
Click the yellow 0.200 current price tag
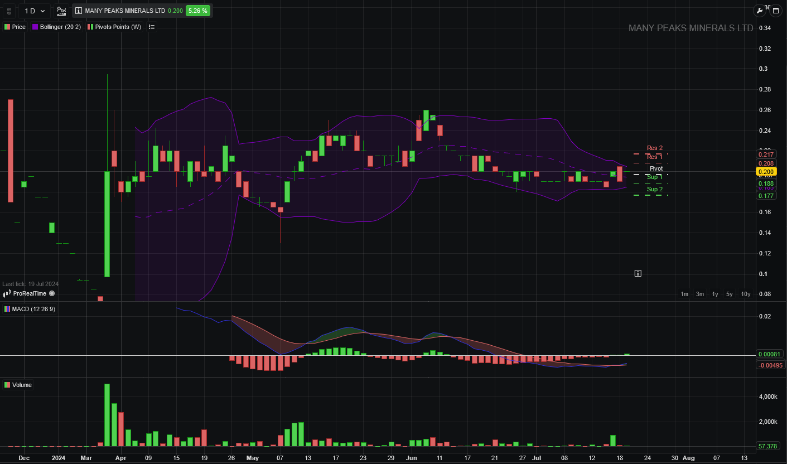(x=766, y=172)
